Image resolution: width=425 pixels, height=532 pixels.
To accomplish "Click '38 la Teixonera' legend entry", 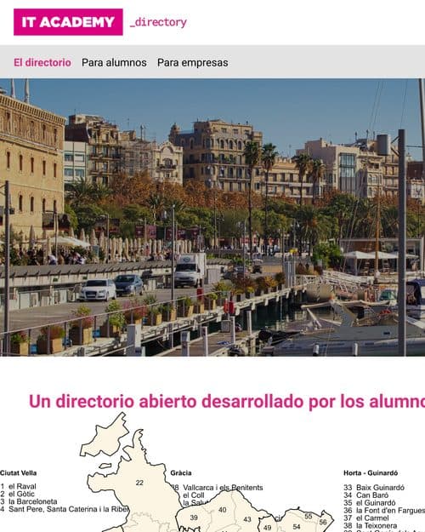I will pyautogui.click(x=370, y=525).
